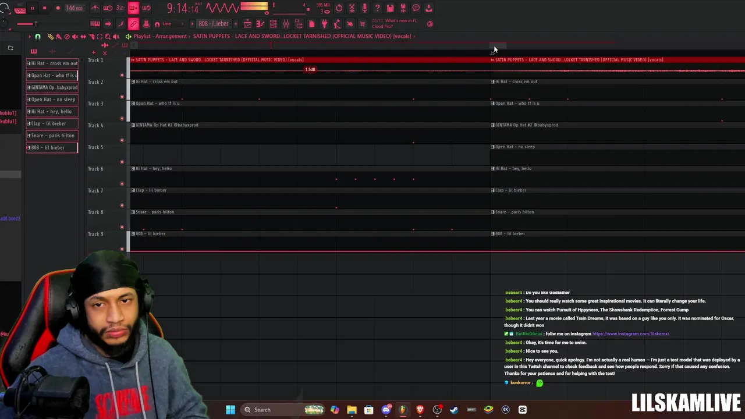Screen dimensions: 745x419
Task: Select Snare - paris hilton in picker
Action: (x=52, y=136)
